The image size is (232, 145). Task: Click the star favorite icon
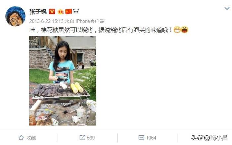point(21,138)
